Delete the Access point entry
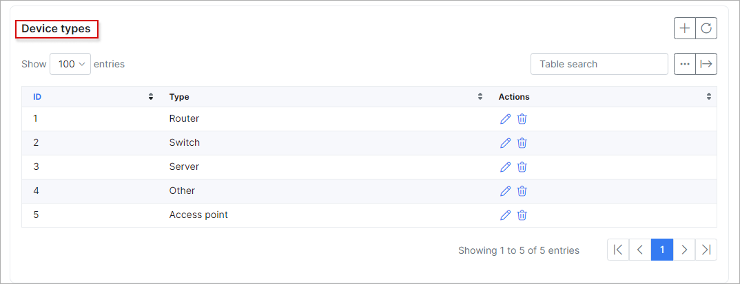The height and width of the screenshot is (284, 740). pyautogui.click(x=522, y=215)
